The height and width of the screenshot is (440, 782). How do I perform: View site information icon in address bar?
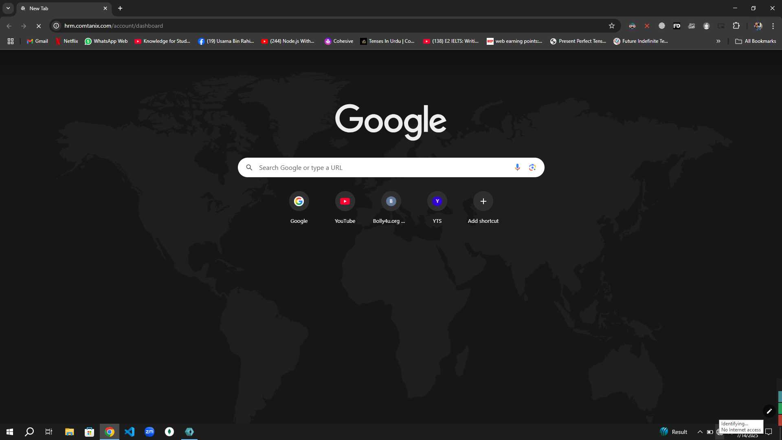57,26
